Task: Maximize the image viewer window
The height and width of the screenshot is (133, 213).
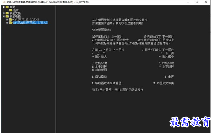Action: 197,2
